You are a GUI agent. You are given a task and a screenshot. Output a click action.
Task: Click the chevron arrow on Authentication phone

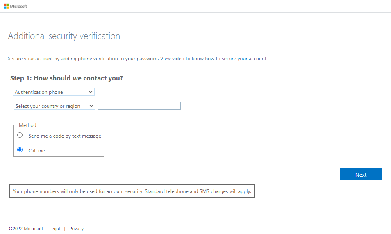pyautogui.click(x=91, y=92)
